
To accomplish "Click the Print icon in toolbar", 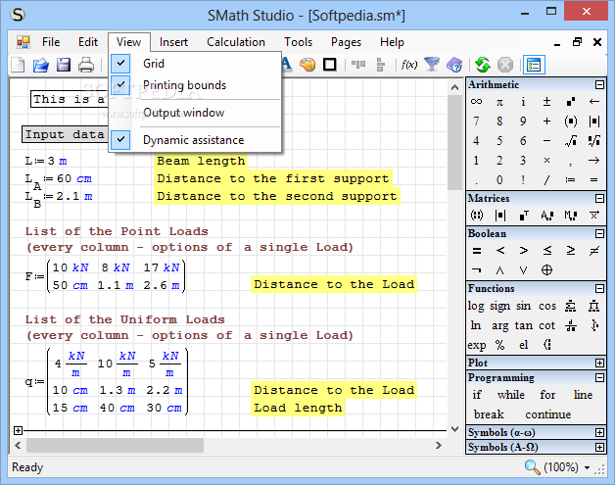I will coord(86,65).
